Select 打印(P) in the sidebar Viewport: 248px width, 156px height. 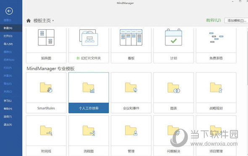[x=11, y=68]
